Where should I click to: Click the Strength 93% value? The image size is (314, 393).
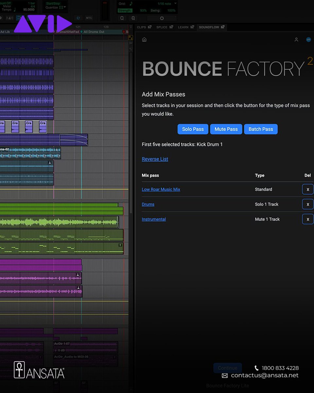tap(143, 10)
